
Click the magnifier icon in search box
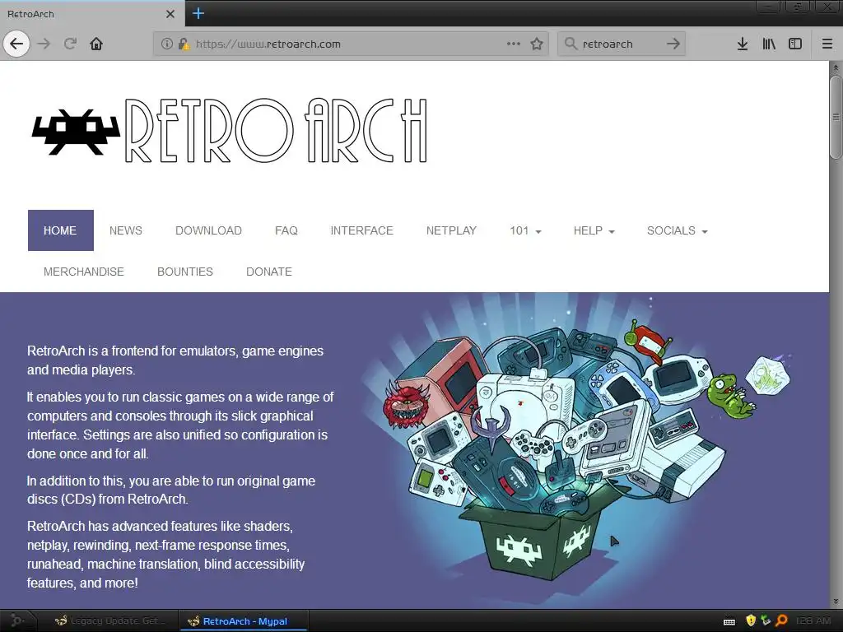click(x=571, y=44)
